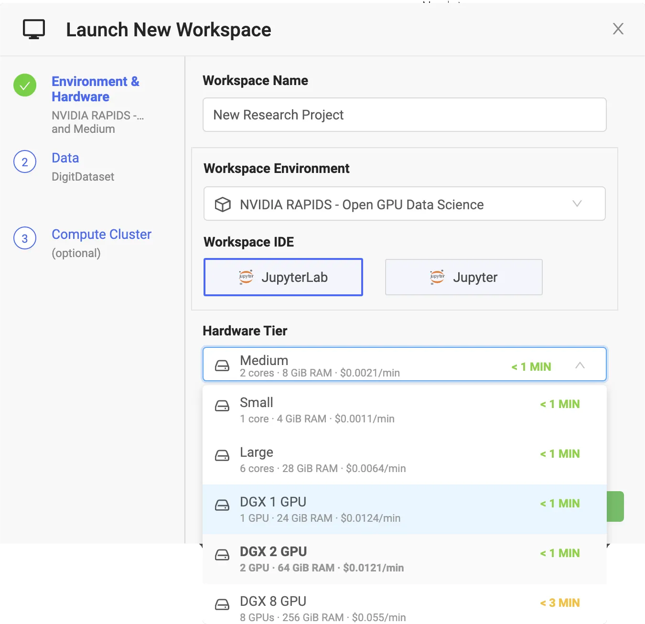Click the '< 1 MIN' label on the Small row

click(560, 404)
